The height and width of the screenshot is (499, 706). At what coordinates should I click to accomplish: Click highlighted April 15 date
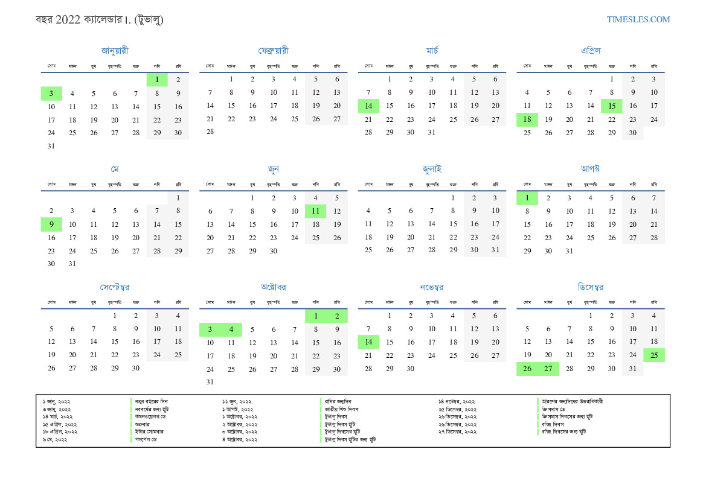(611, 106)
